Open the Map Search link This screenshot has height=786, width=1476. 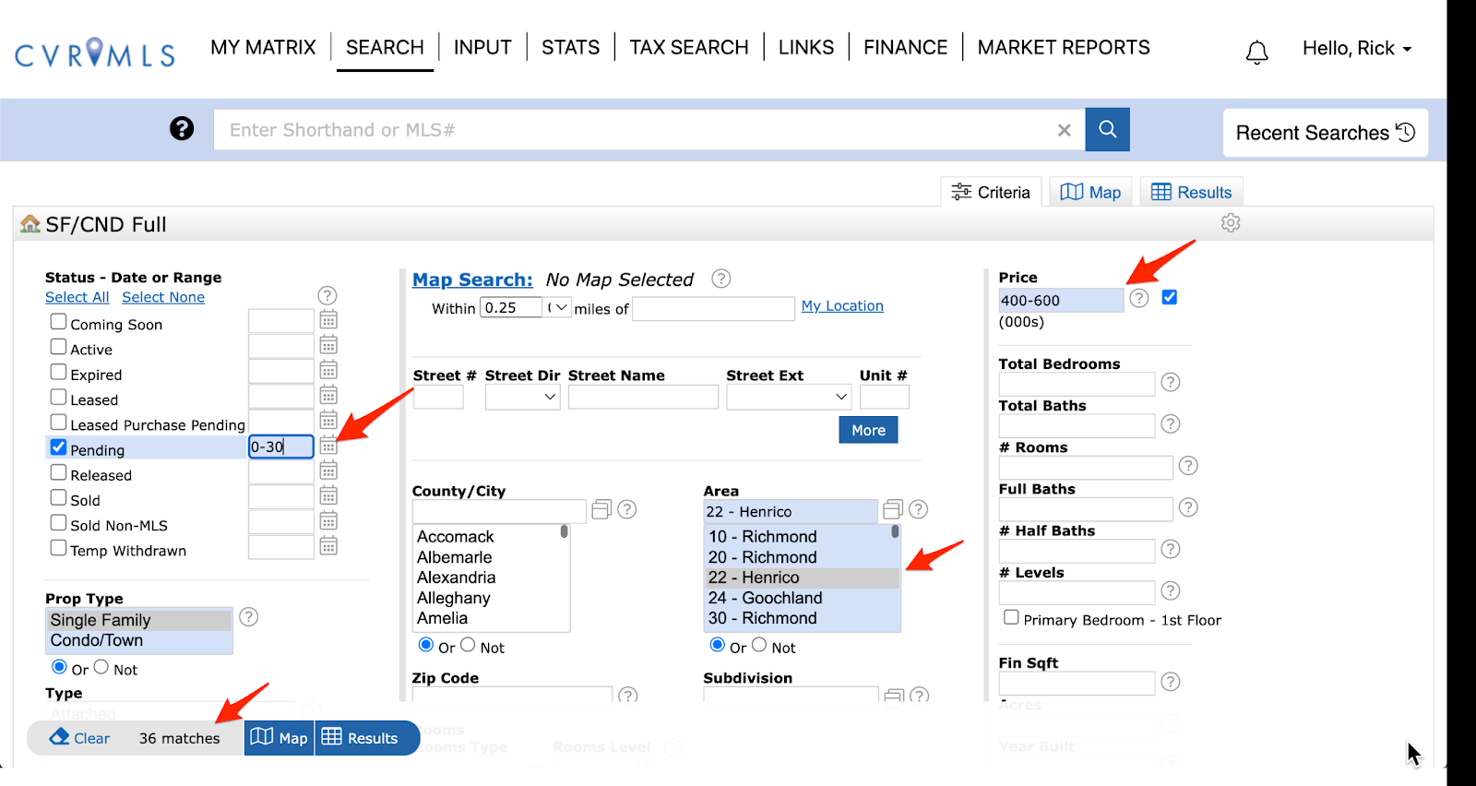[472, 280]
